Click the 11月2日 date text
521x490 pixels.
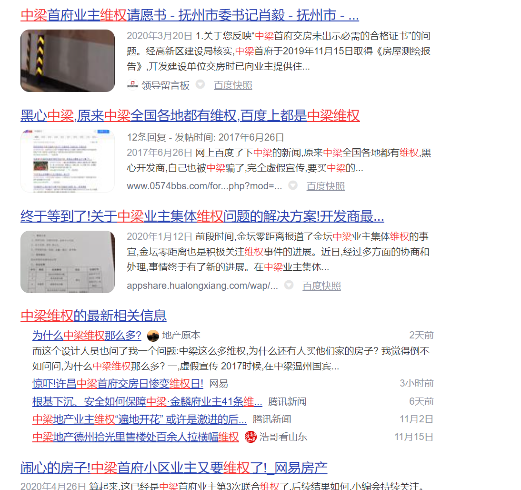click(417, 419)
